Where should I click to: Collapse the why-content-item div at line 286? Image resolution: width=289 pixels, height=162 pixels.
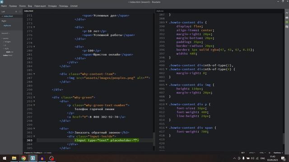pyautogui.click(x=34, y=74)
